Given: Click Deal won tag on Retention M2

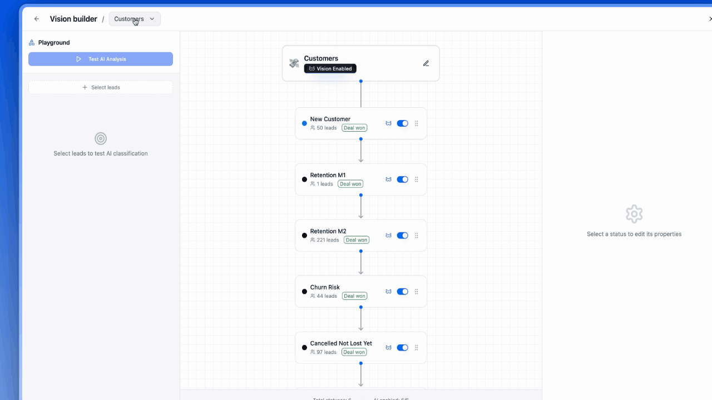Looking at the screenshot, I should click(356, 240).
